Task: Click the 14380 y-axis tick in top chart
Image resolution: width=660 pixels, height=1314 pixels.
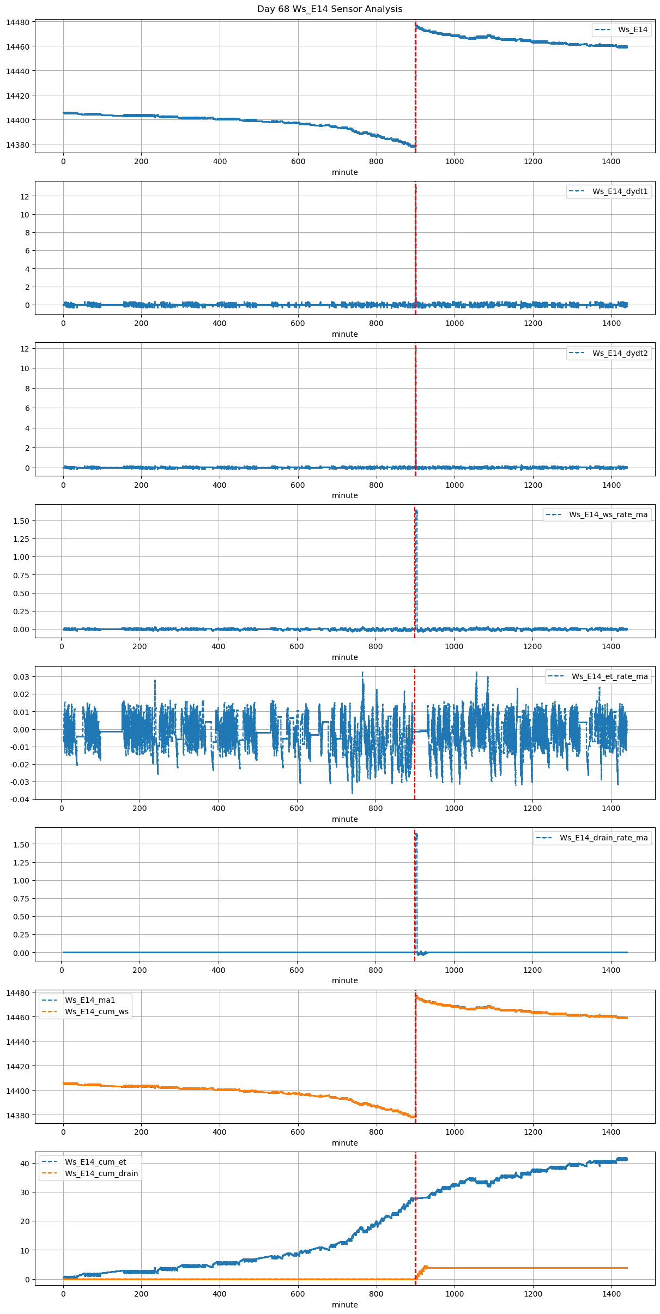Action: click(x=17, y=145)
